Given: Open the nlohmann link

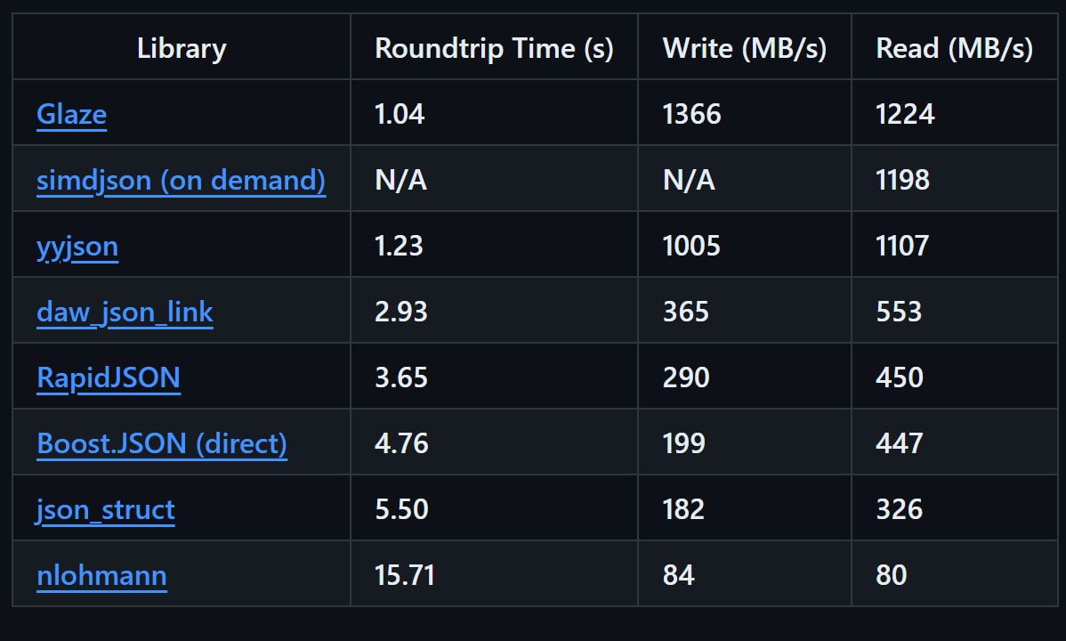Looking at the screenshot, I should coord(102,576).
